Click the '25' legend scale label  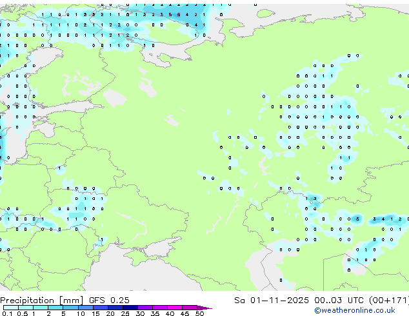[125, 313]
